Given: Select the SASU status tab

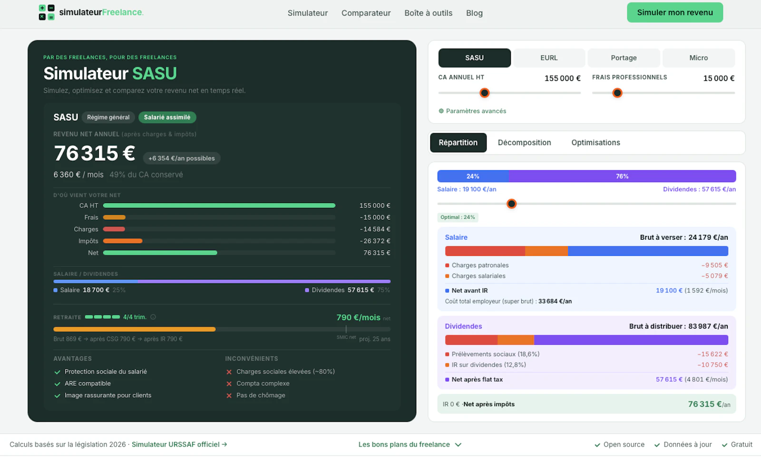Looking at the screenshot, I should coord(475,58).
